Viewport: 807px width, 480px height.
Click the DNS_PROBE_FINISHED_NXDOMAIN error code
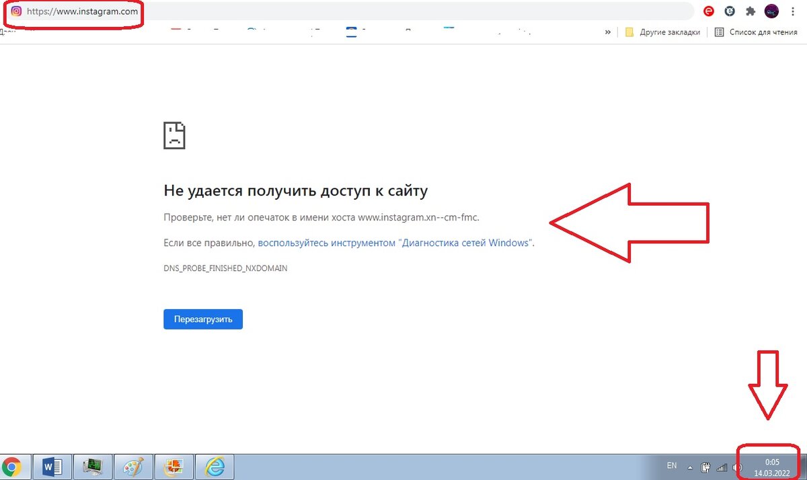[x=225, y=268]
